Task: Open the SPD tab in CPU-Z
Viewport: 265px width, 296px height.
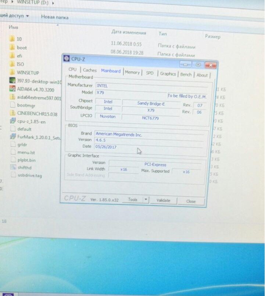Action: tap(150, 73)
